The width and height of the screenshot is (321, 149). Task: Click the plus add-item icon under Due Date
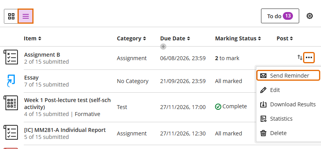pos(163,47)
